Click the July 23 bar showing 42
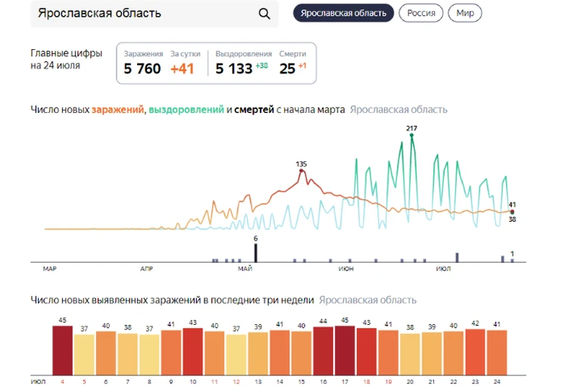Image resolution: width=581 pixels, height=387 pixels. [x=475, y=352]
